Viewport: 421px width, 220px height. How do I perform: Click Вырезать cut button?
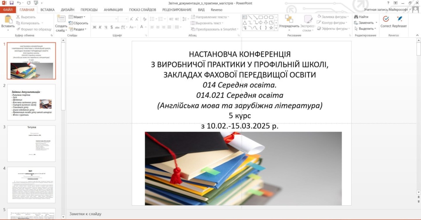[x=25, y=17]
